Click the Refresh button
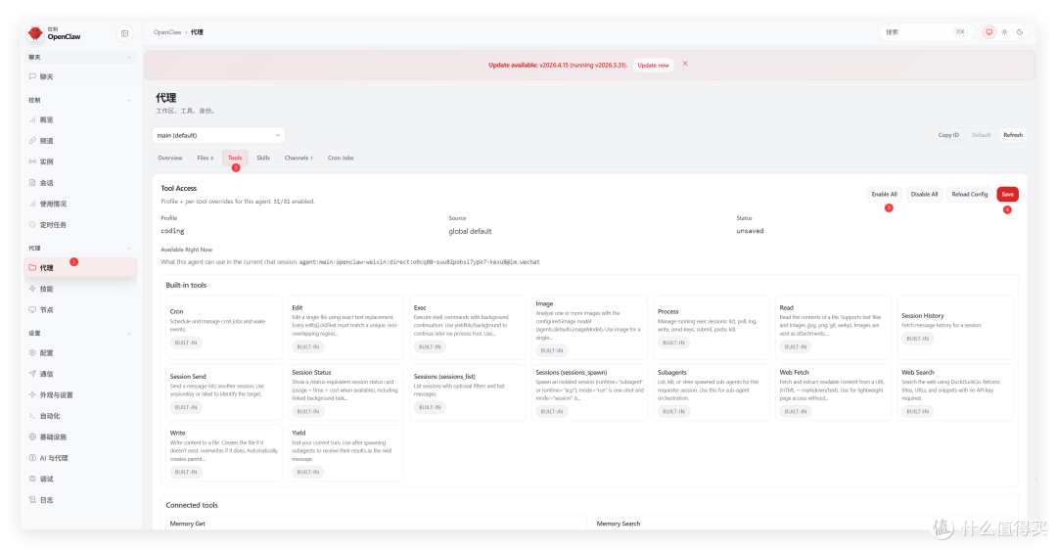 1013,135
